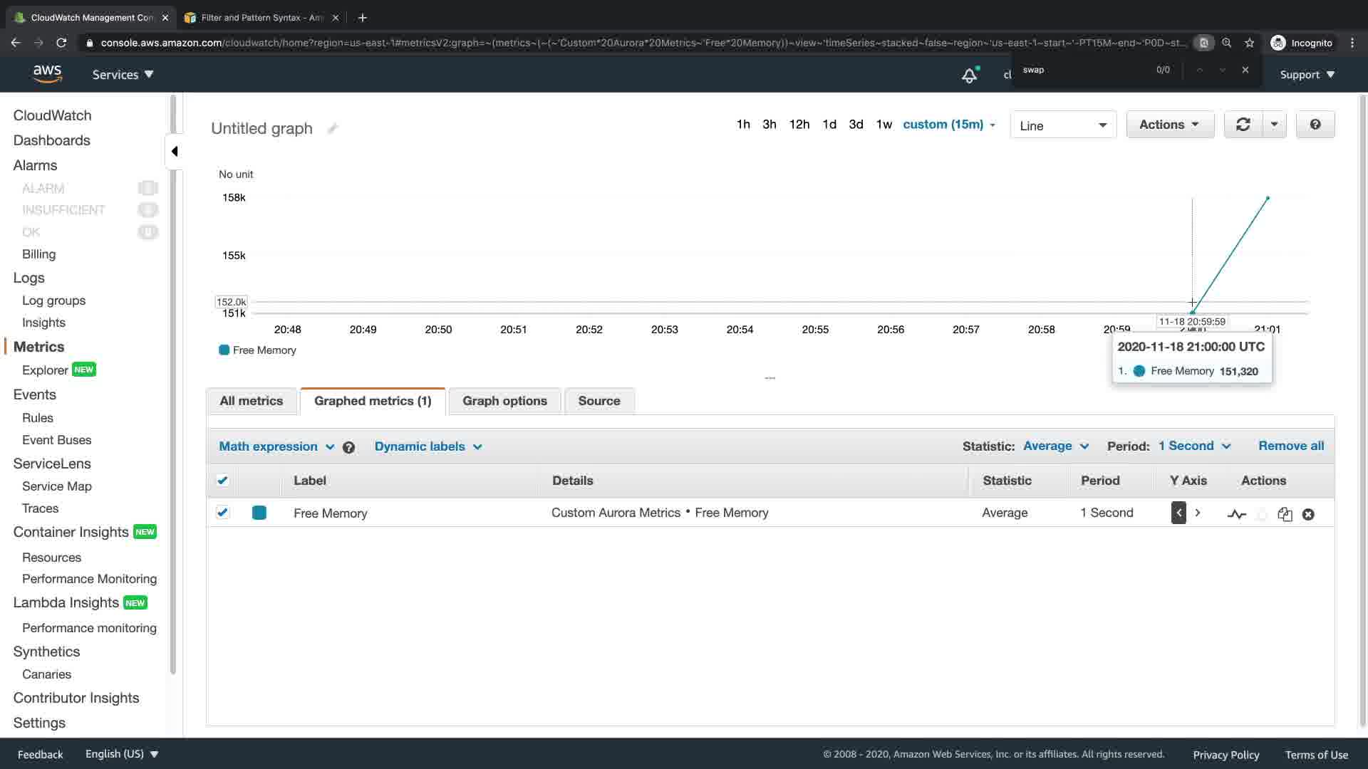Uncheck the Free Memory row checkbox

pos(222,513)
